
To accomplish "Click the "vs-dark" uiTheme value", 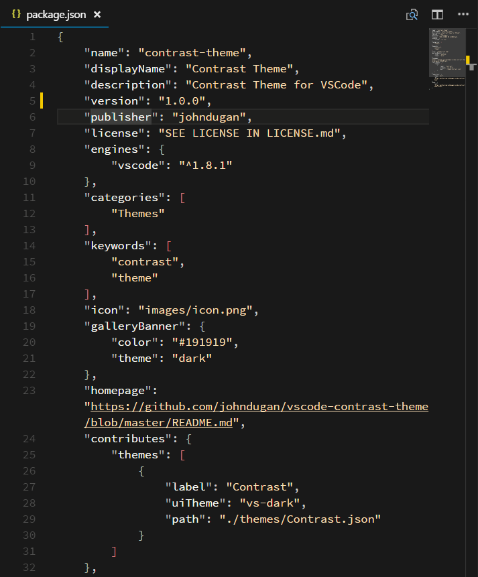I will click(270, 503).
